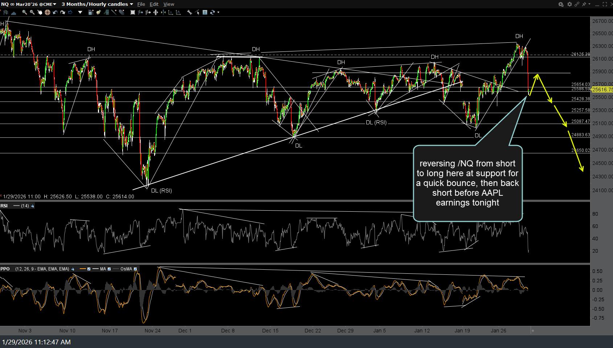Toggle the OsMA plot checkbox

tap(136, 269)
